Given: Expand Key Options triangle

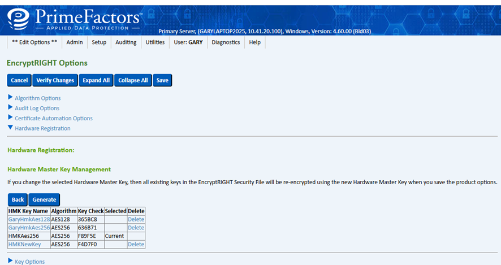Looking at the screenshot, I should [10, 260].
